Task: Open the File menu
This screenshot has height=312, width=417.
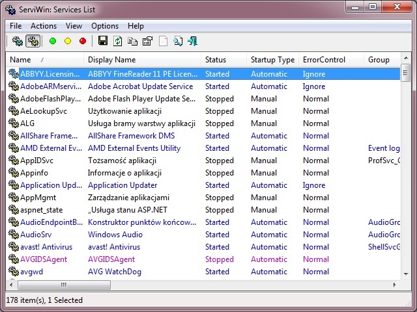Action: 16,26
